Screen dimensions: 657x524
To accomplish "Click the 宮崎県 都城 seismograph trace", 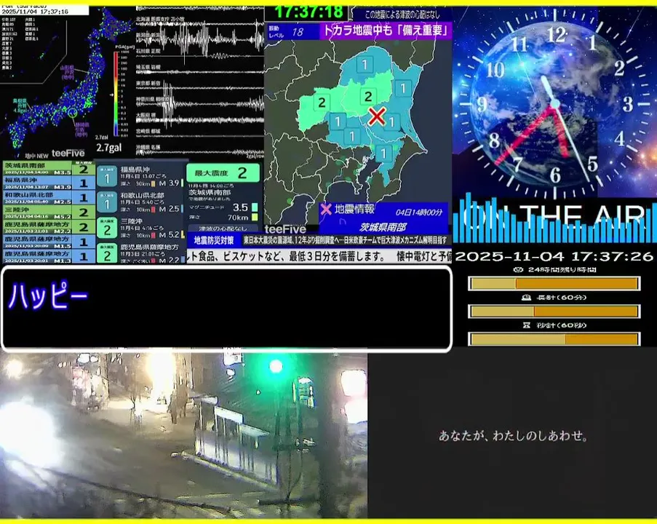I will pyautogui.click(x=200, y=135).
